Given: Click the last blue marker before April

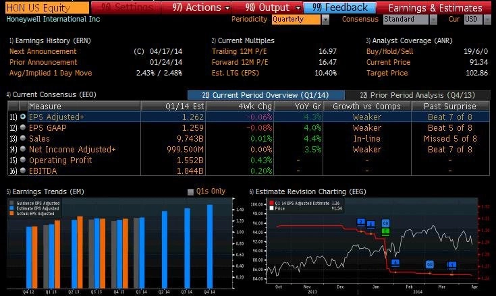Looking at the screenshot, I should click(x=451, y=265).
